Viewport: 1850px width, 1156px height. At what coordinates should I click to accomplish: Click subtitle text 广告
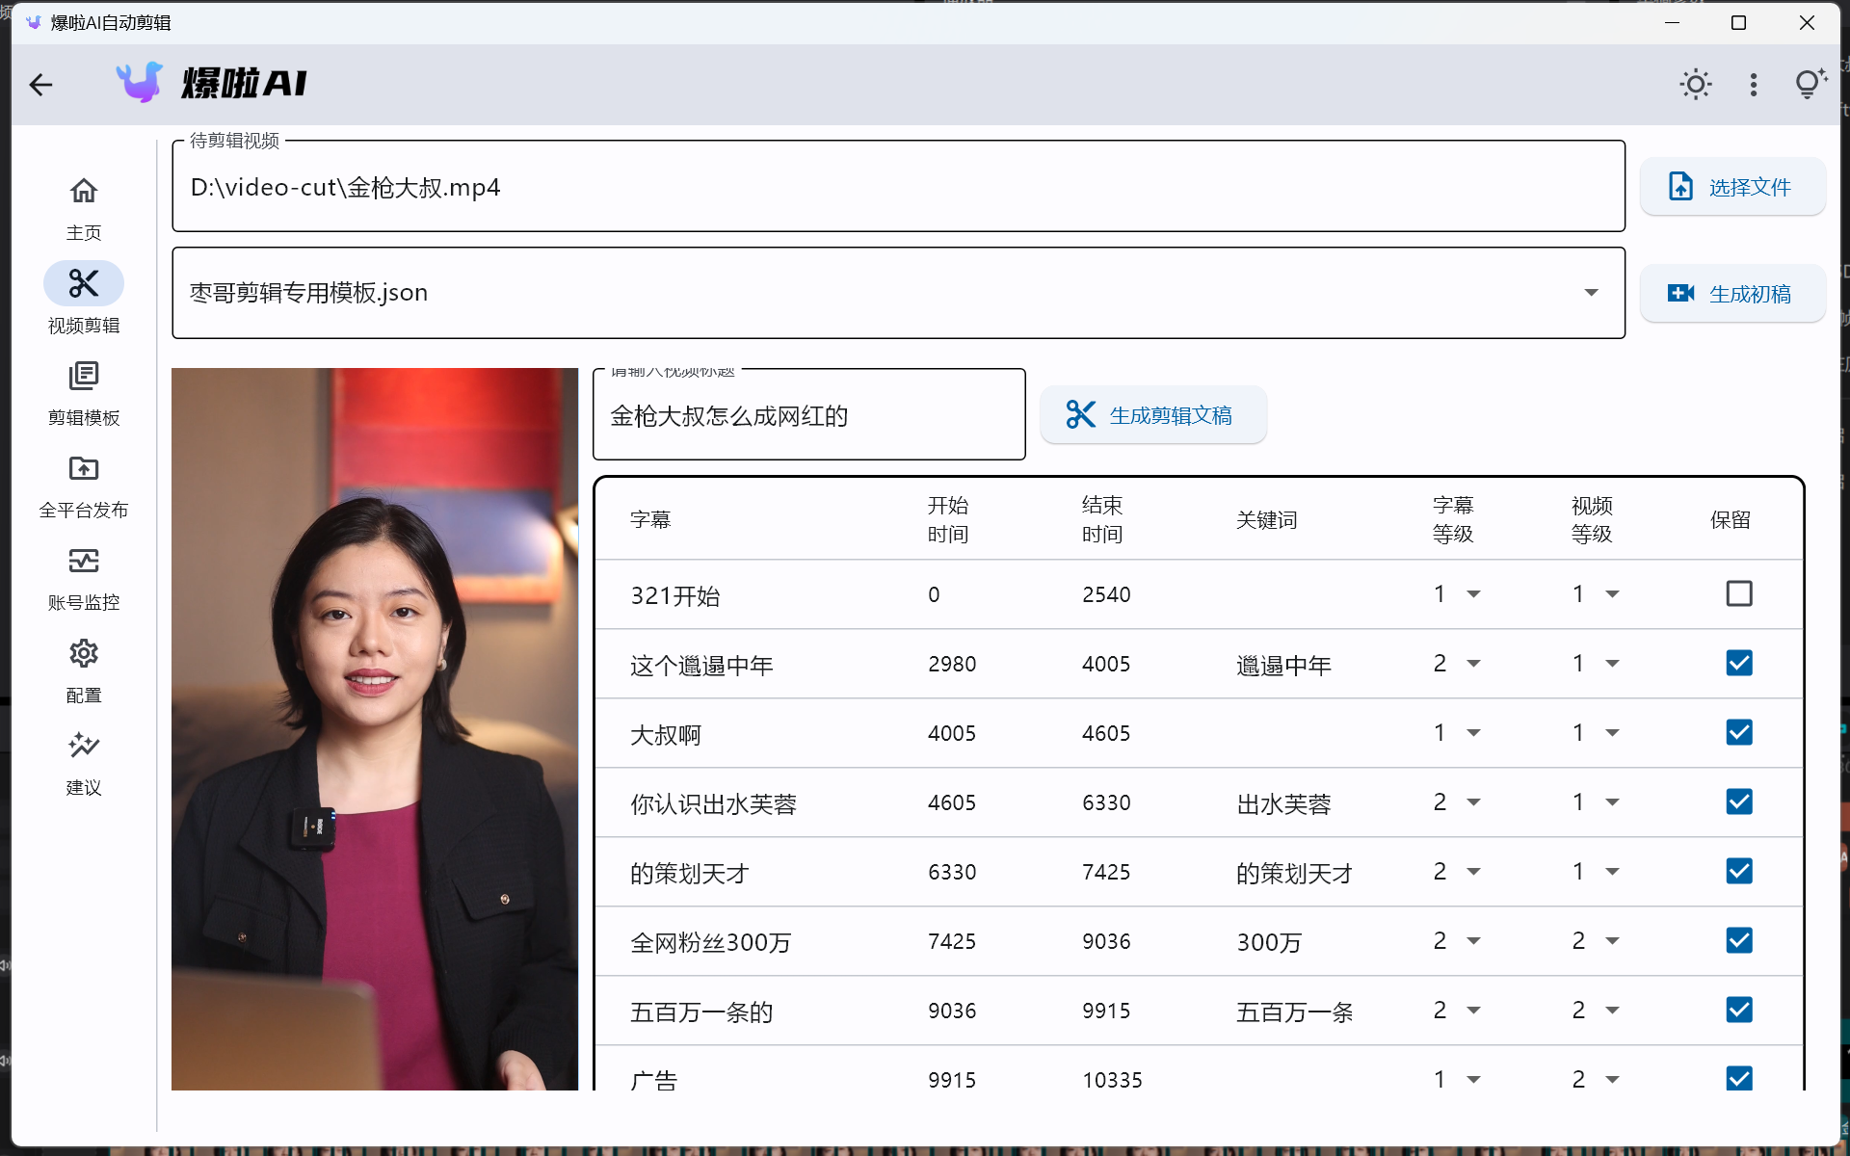(x=653, y=1080)
